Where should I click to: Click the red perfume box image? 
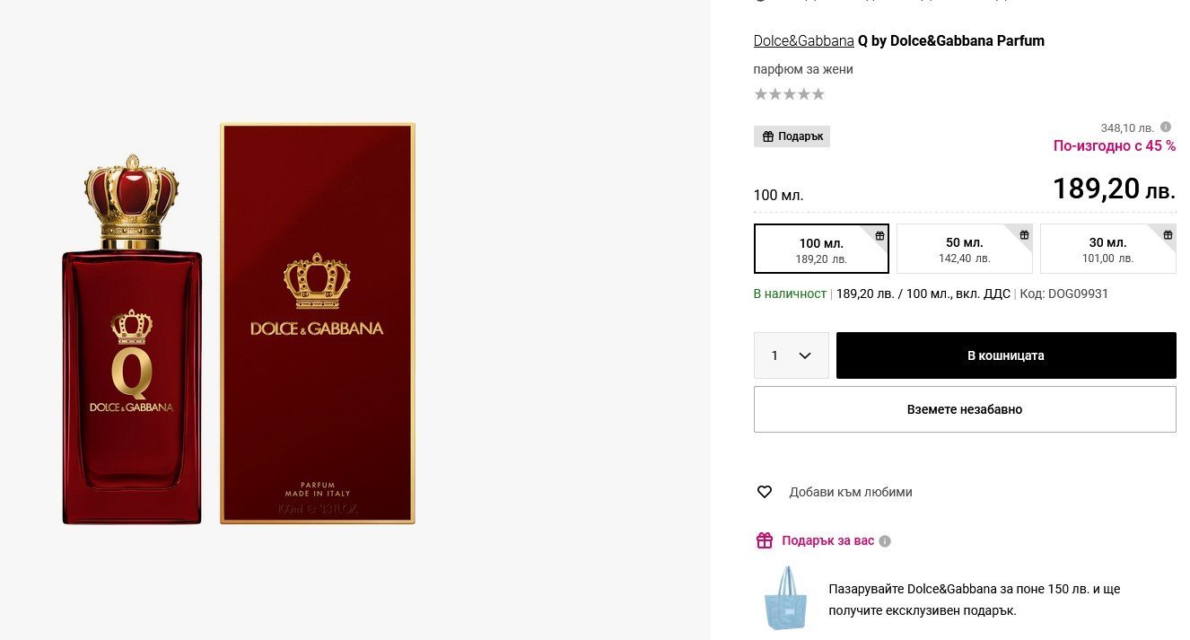pos(318,323)
